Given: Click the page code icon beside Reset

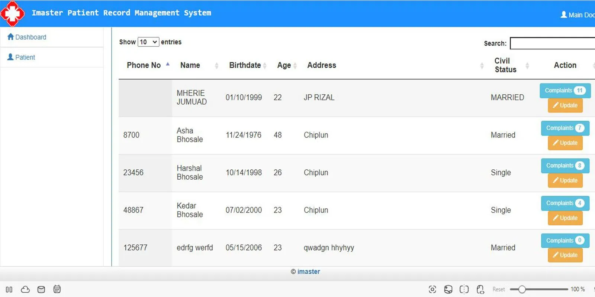Looking at the screenshot, I should [x=480, y=290].
